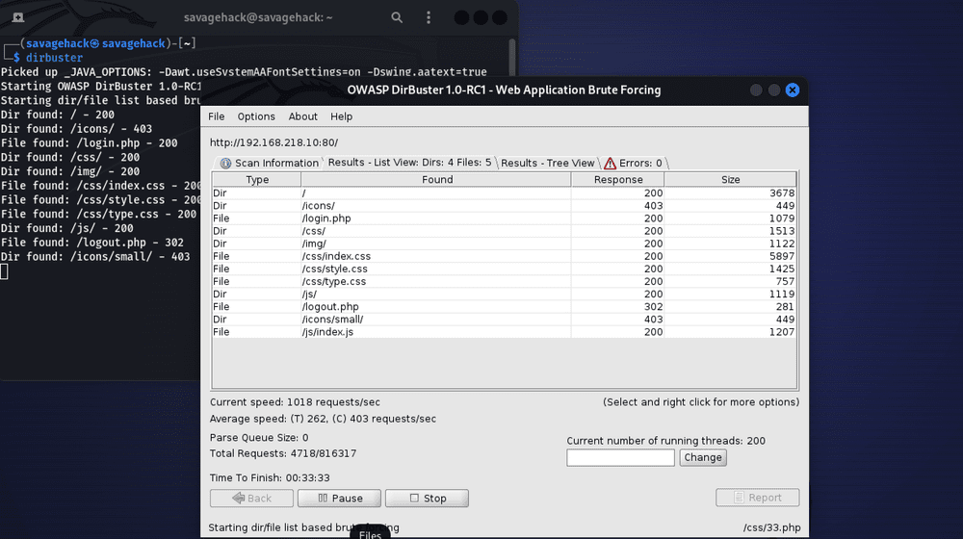
Task: Click the target URL http://192.168.218.10:80/
Action: click(273, 142)
